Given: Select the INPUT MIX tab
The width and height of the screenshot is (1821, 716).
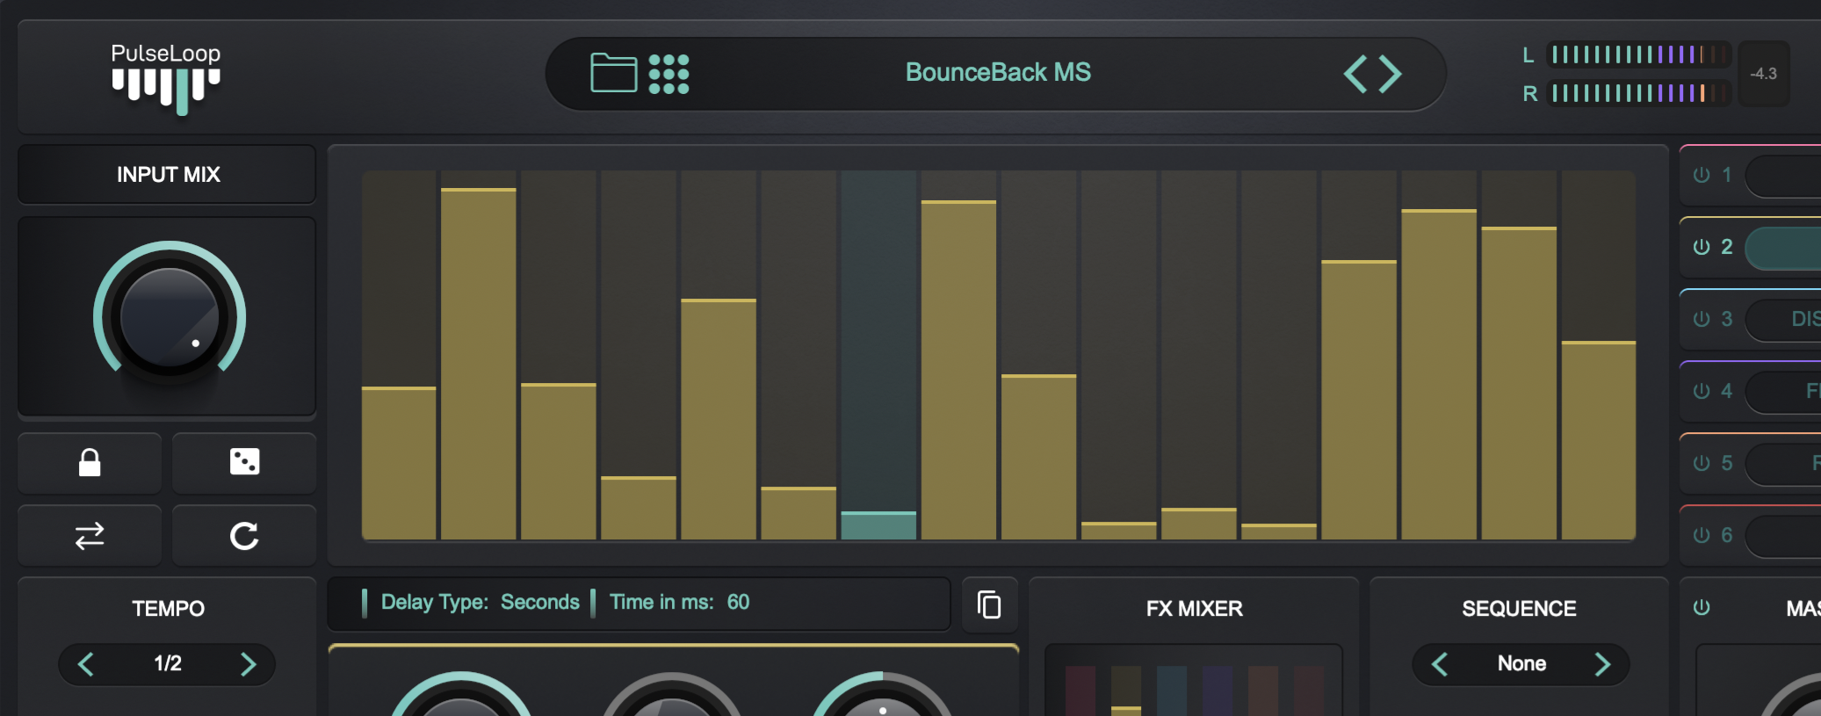Looking at the screenshot, I should (x=168, y=175).
